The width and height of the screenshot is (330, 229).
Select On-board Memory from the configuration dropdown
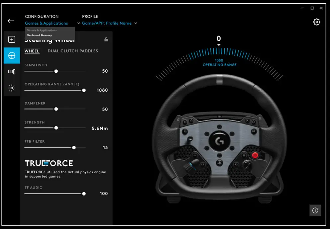[40, 35]
